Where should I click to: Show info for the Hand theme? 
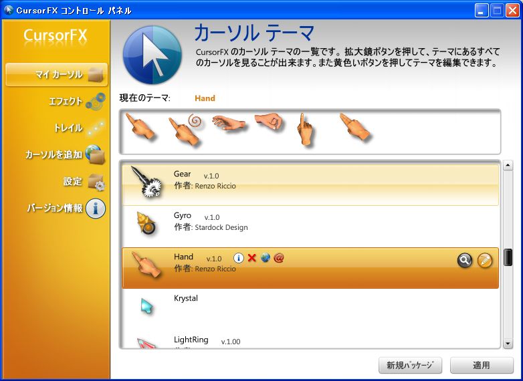point(239,257)
